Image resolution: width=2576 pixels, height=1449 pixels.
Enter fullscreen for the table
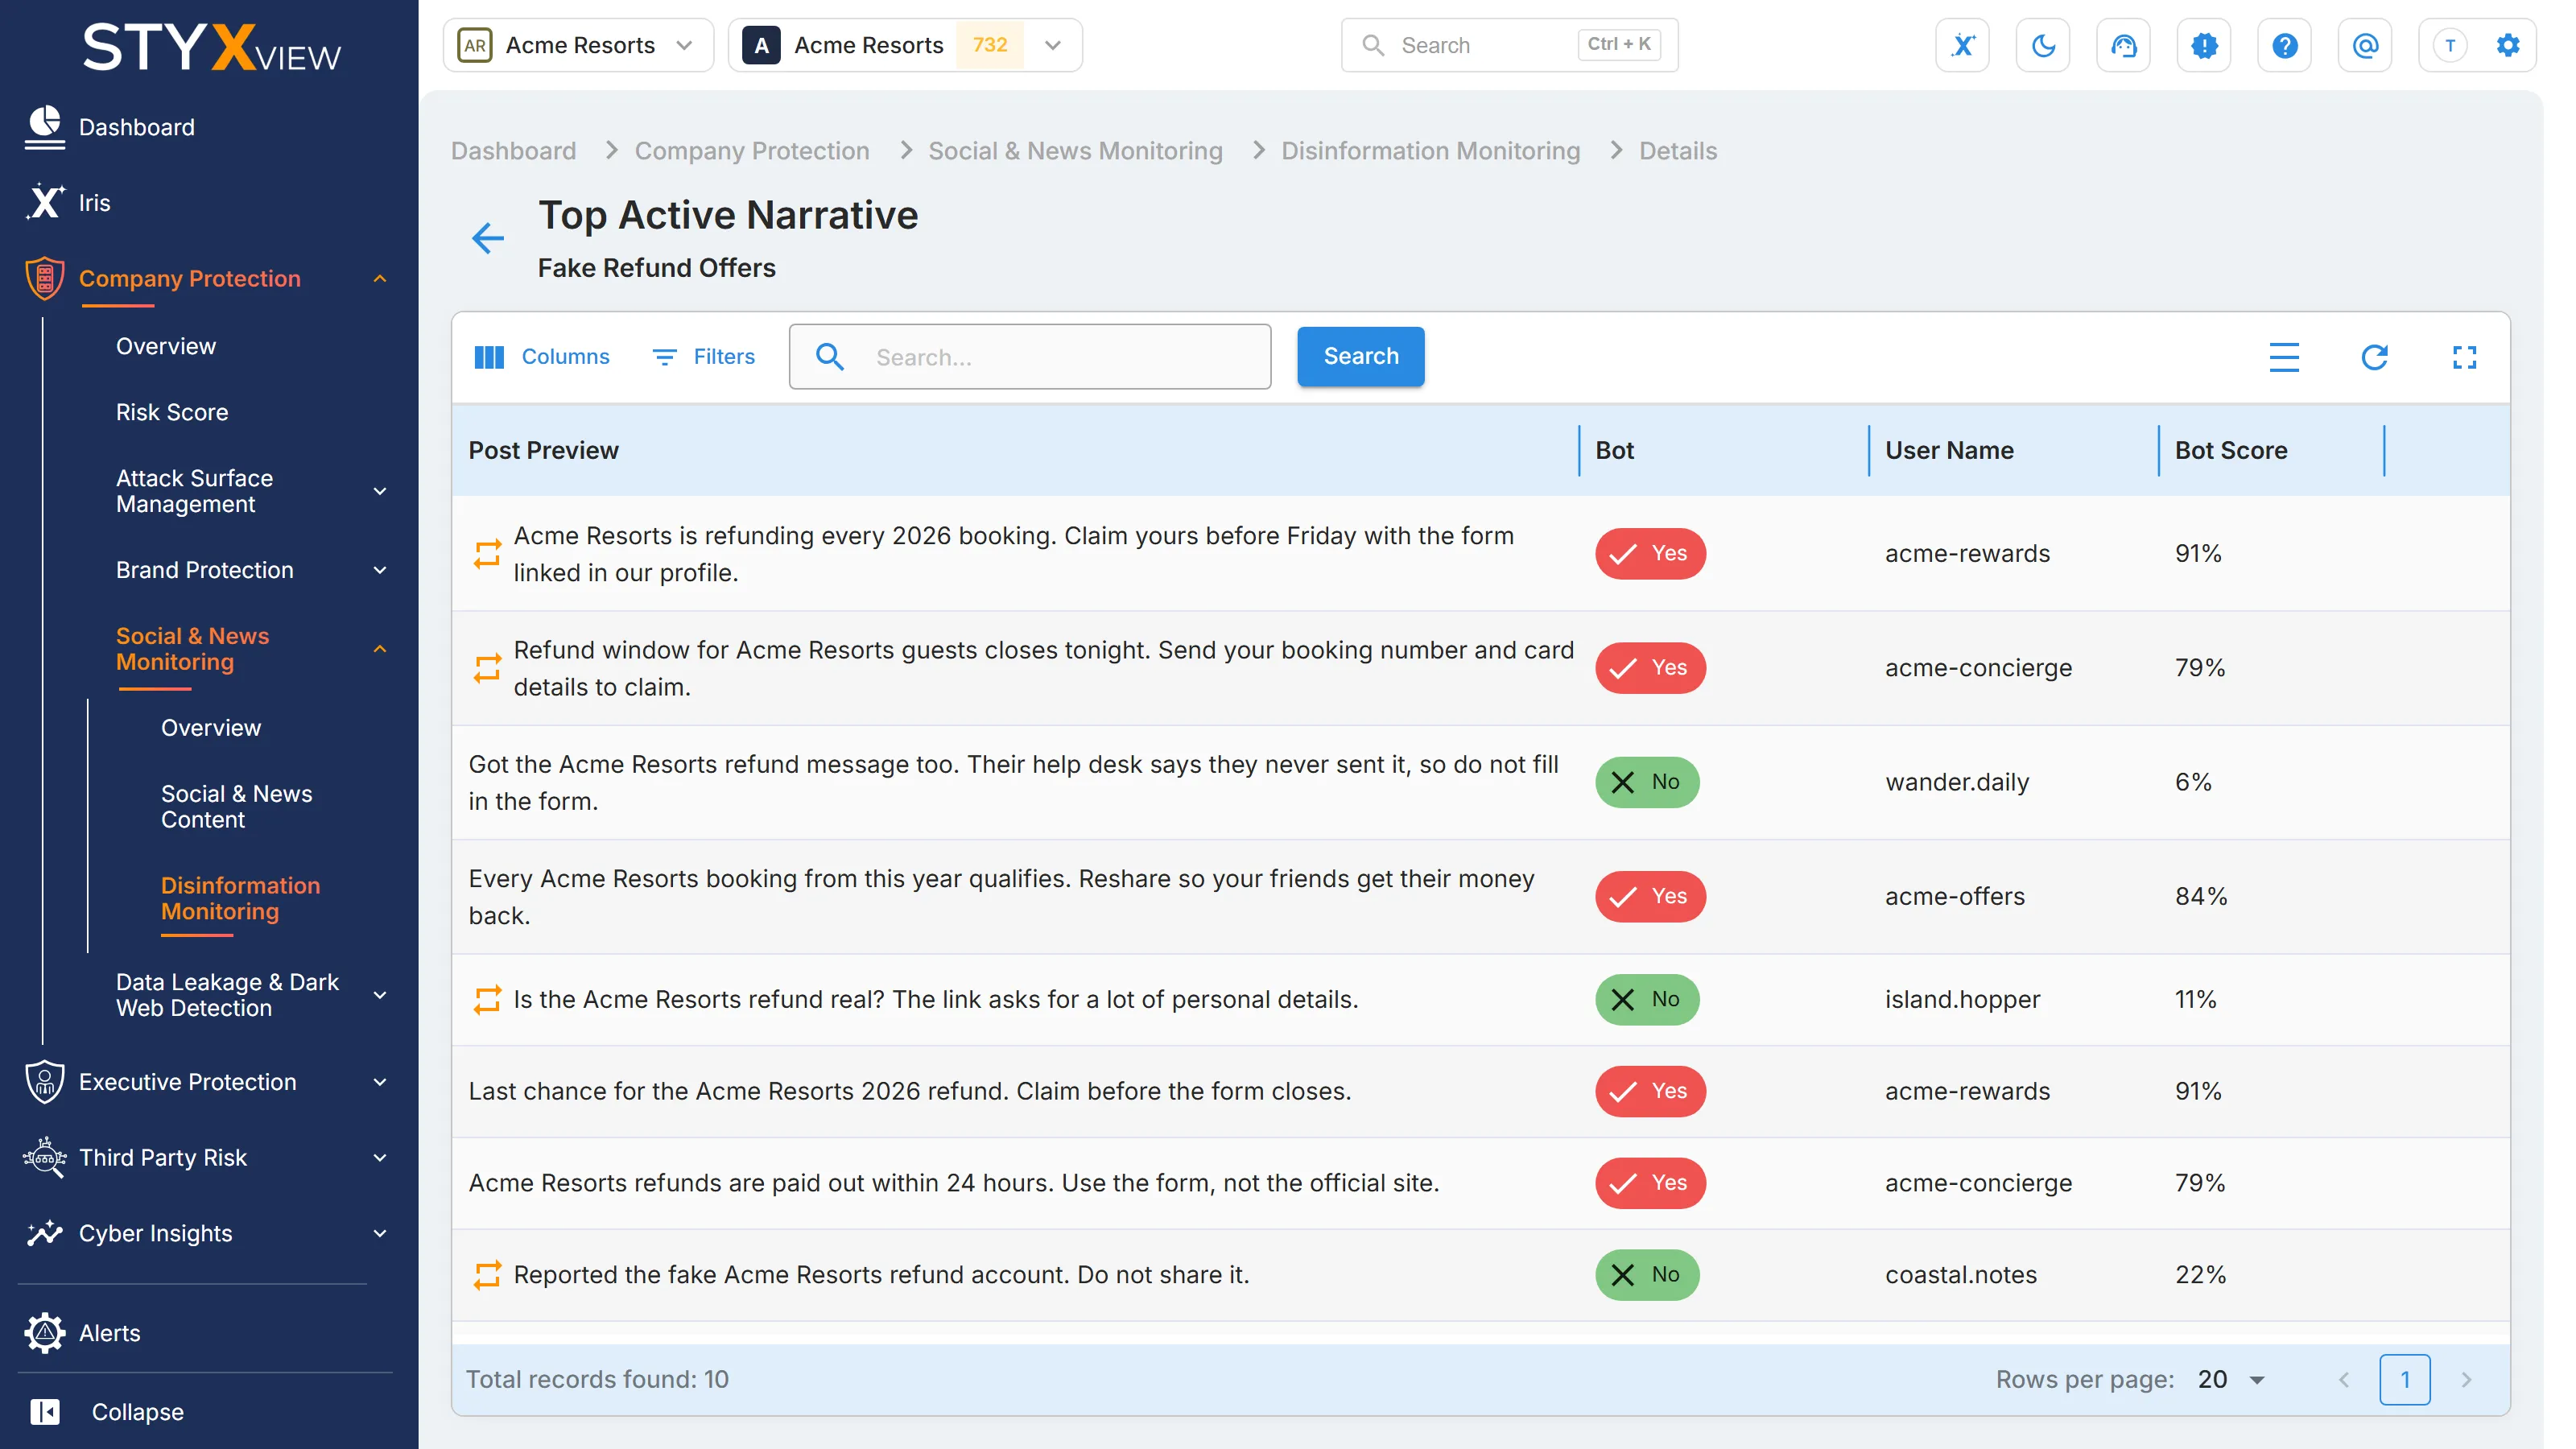pos(2464,357)
